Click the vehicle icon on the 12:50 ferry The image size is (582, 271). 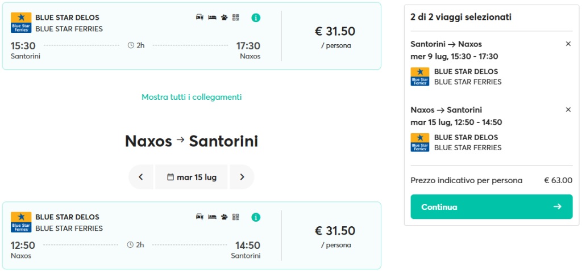[200, 217]
